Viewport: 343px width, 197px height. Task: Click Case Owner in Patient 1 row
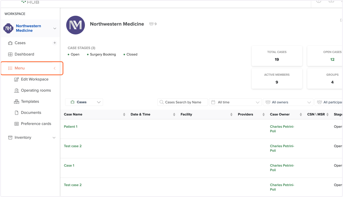pyautogui.click(x=282, y=129)
